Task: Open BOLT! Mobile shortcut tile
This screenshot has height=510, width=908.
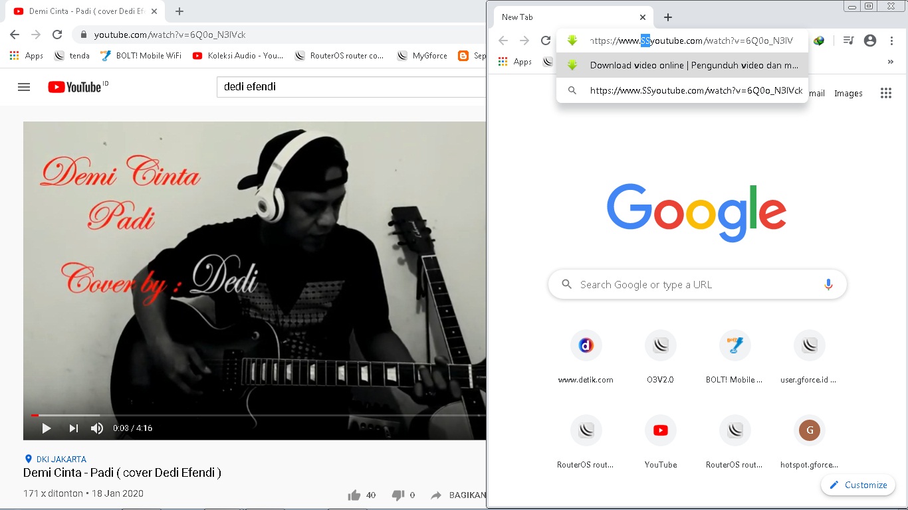Action: (x=735, y=358)
